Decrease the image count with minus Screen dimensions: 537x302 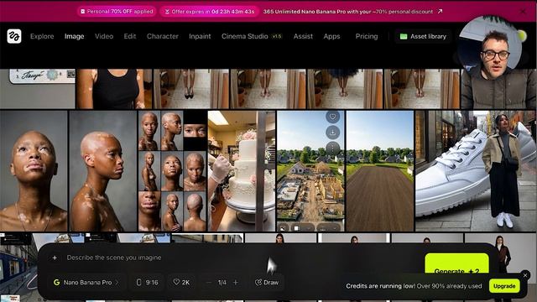(209, 283)
